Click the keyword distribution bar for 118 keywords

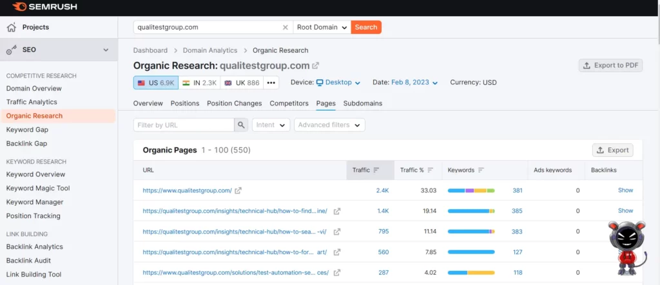(x=471, y=273)
